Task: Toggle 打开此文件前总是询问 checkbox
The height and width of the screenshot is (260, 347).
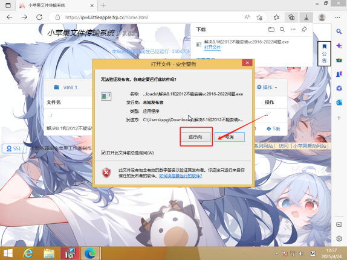Action: click(x=103, y=153)
